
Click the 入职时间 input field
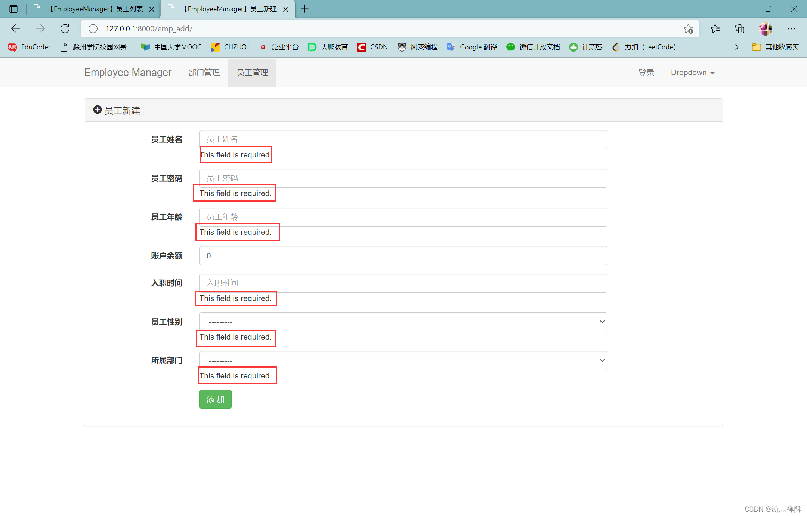403,283
